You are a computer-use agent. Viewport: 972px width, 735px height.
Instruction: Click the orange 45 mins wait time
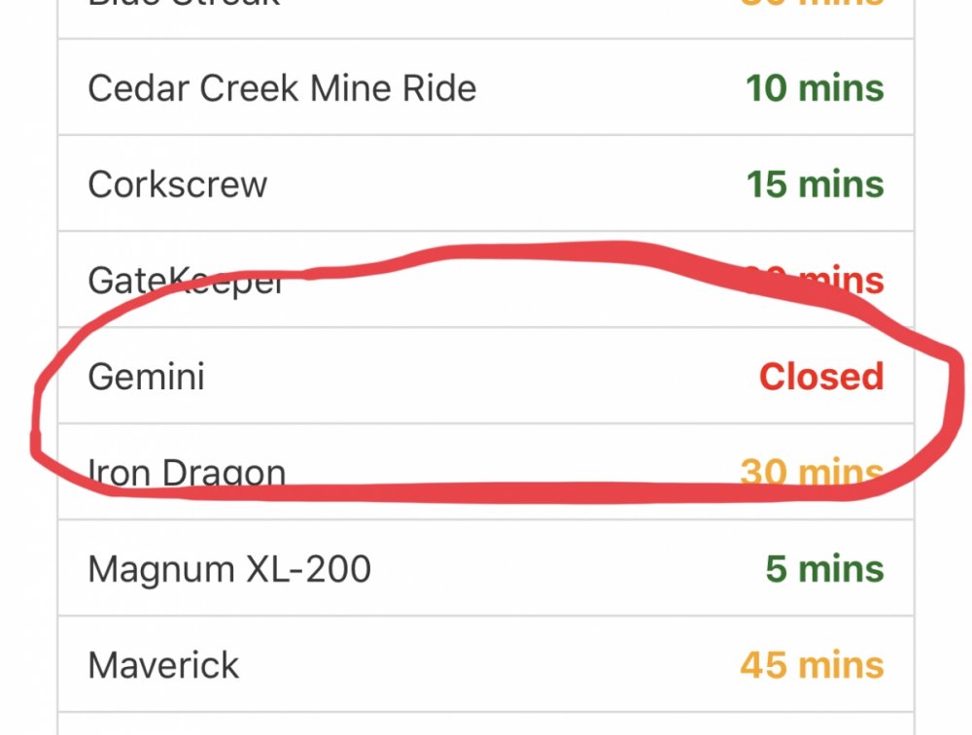click(812, 665)
